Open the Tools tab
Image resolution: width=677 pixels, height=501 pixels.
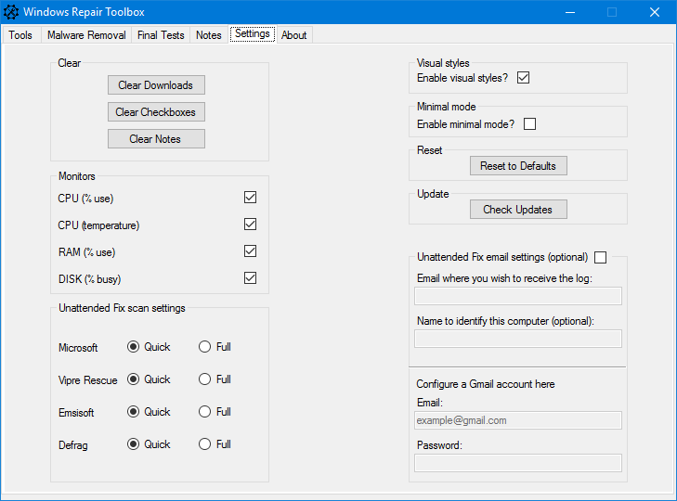tap(20, 35)
